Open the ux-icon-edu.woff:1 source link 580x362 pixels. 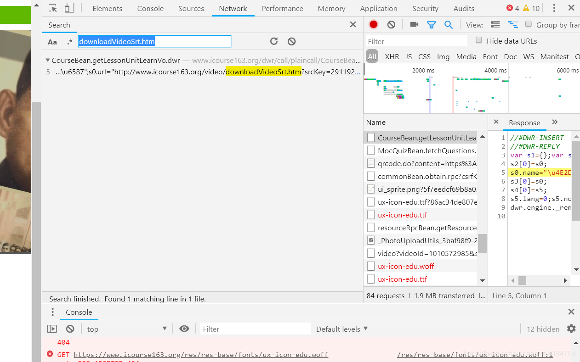pyautogui.click(x=475, y=355)
